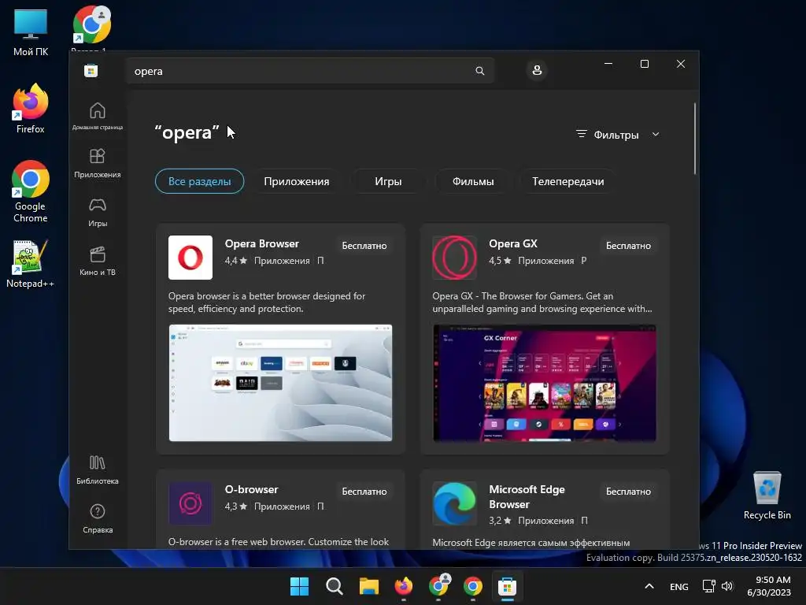This screenshot has height=605, width=806.
Task: Select Google Chrome desktop shortcut
Action: tap(31, 191)
